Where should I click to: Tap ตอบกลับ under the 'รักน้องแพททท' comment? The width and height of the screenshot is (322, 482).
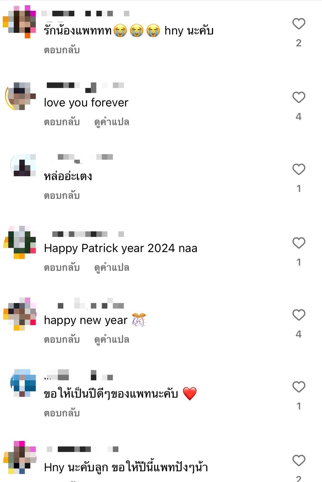(62, 50)
